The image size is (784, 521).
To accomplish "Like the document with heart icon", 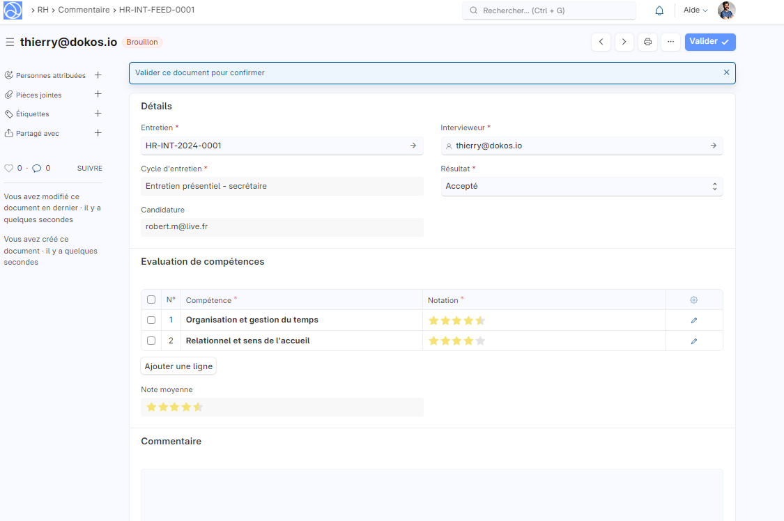I will pyautogui.click(x=9, y=168).
